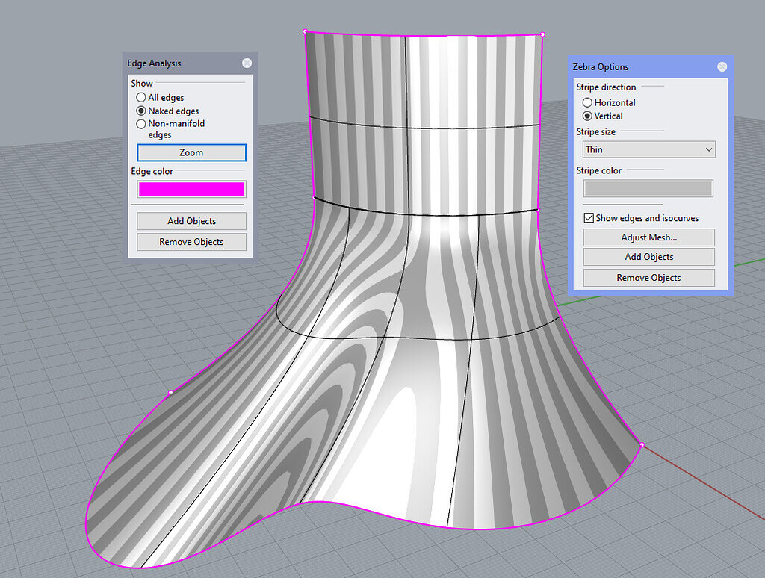Open the Adjust Mesh dialog

point(648,237)
